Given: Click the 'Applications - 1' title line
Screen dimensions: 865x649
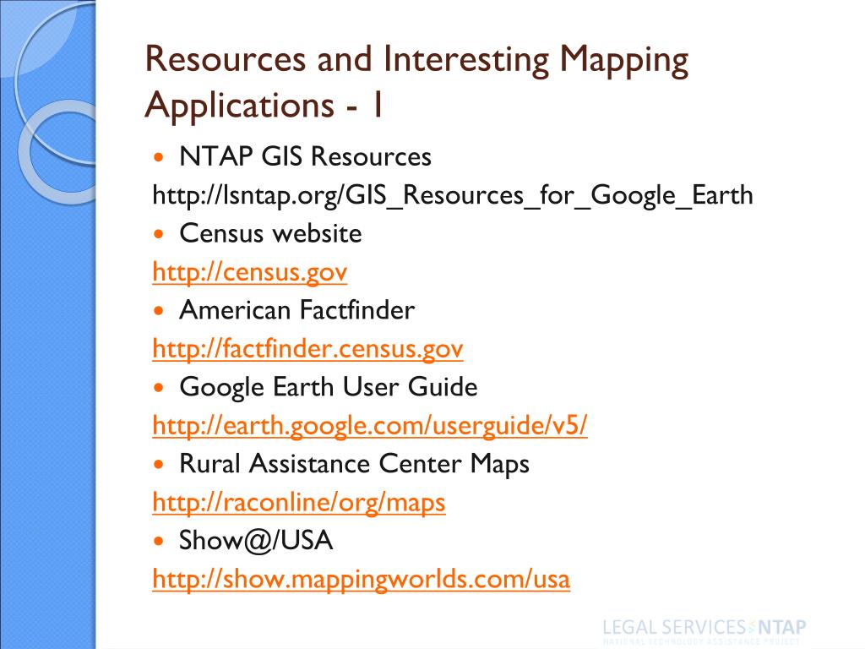Looking at the screenshot, I should 264,105.
